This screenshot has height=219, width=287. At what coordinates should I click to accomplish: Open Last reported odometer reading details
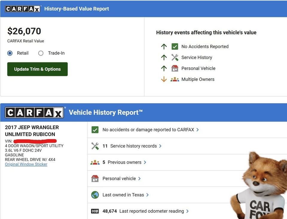pyautogui.click(x=187, y=211)
